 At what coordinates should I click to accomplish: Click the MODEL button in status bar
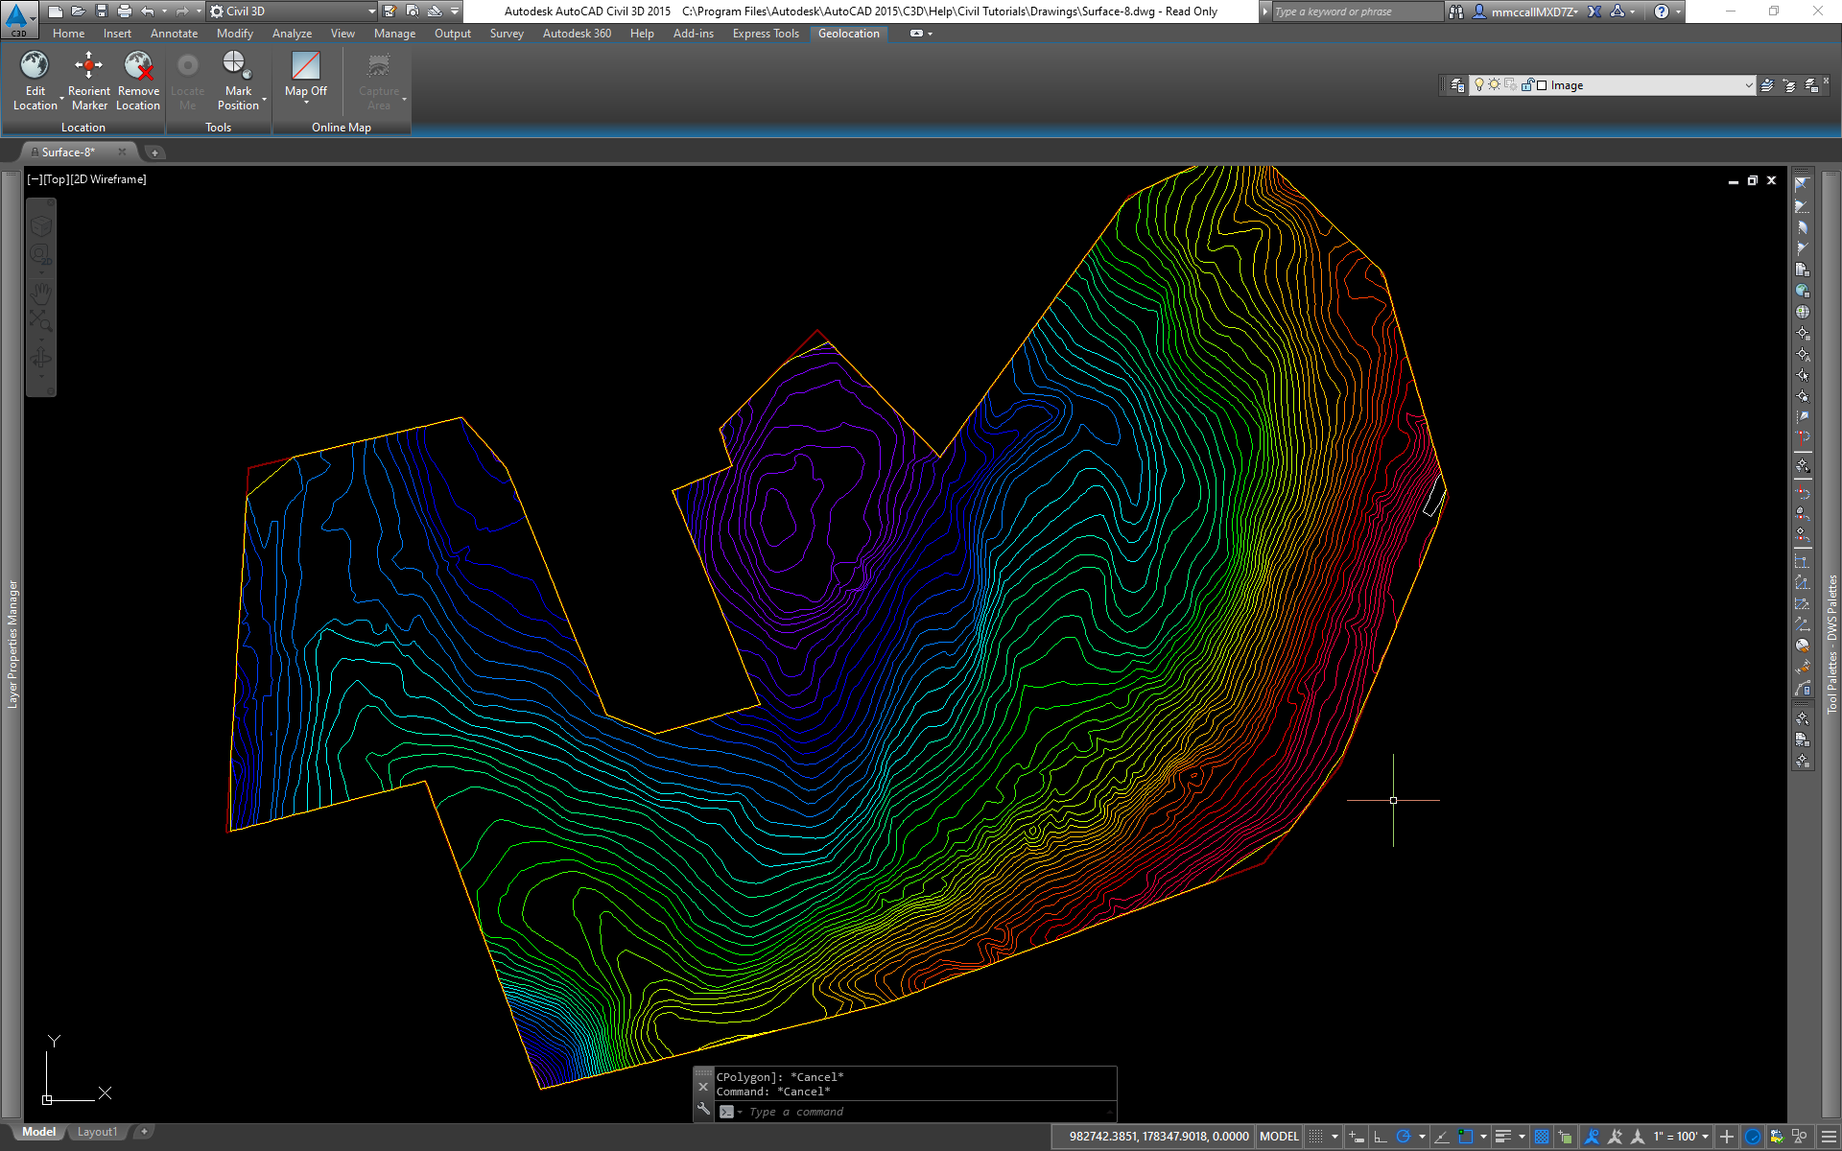point(1278,1137)
